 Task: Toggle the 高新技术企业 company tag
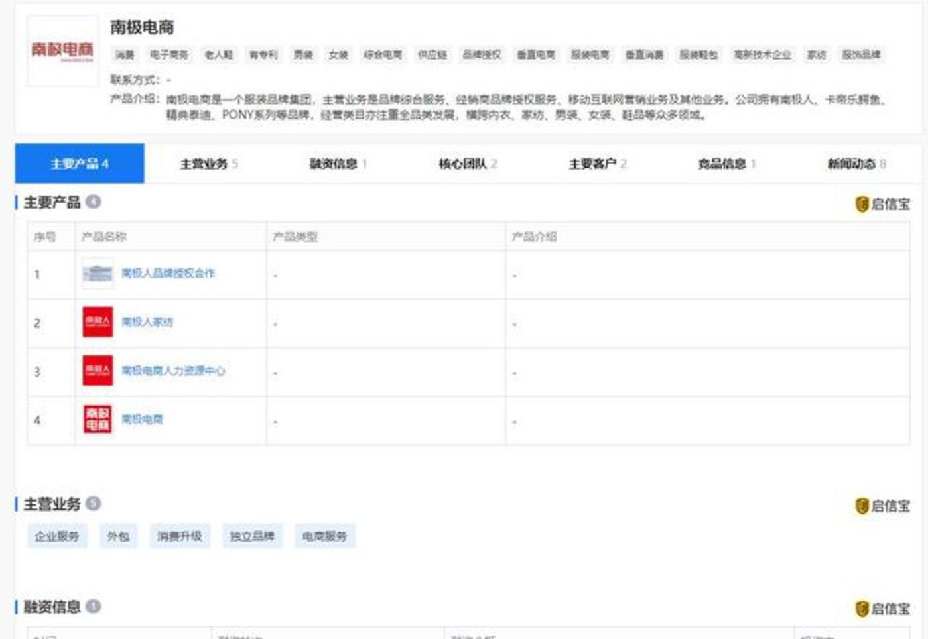coord(763,56)
